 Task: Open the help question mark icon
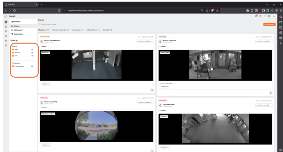click(260, 16)
